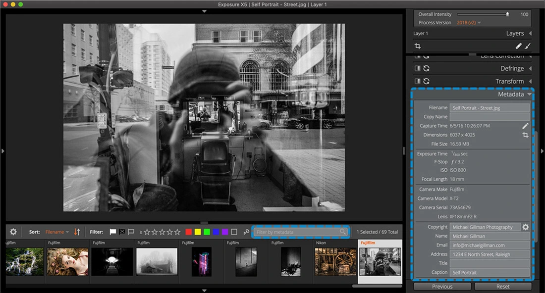
Task: Click the Filter by metadata search field
Action: click(297, 232)
